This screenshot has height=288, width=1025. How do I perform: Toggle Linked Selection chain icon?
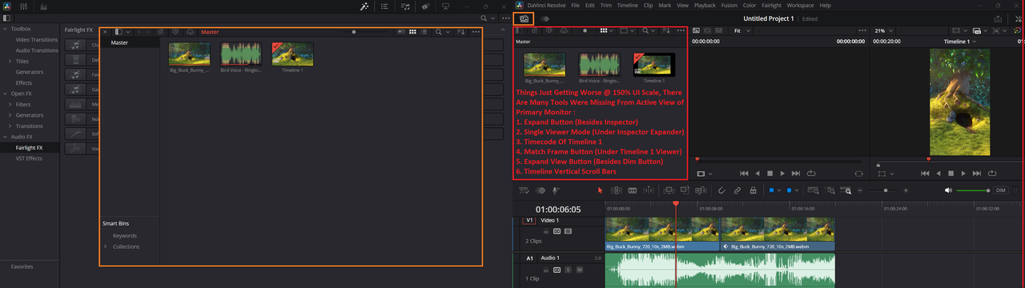738,190
